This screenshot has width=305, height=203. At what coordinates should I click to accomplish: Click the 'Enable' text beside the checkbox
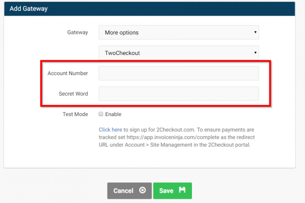(113, 114)
